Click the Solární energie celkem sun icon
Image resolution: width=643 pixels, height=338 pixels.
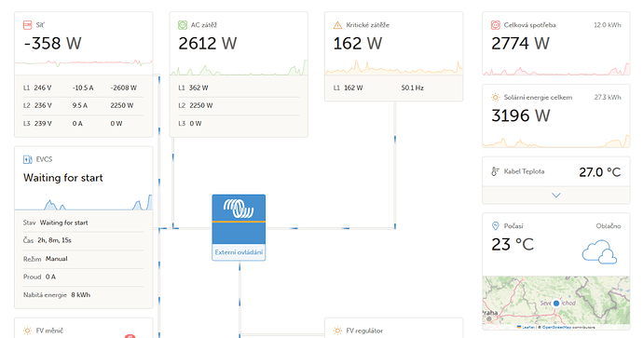click(496, 97)
